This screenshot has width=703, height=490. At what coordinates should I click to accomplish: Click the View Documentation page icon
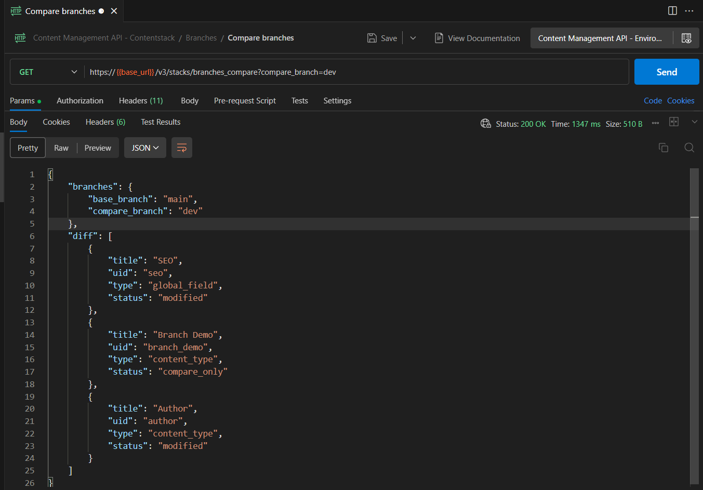(439, 38)
